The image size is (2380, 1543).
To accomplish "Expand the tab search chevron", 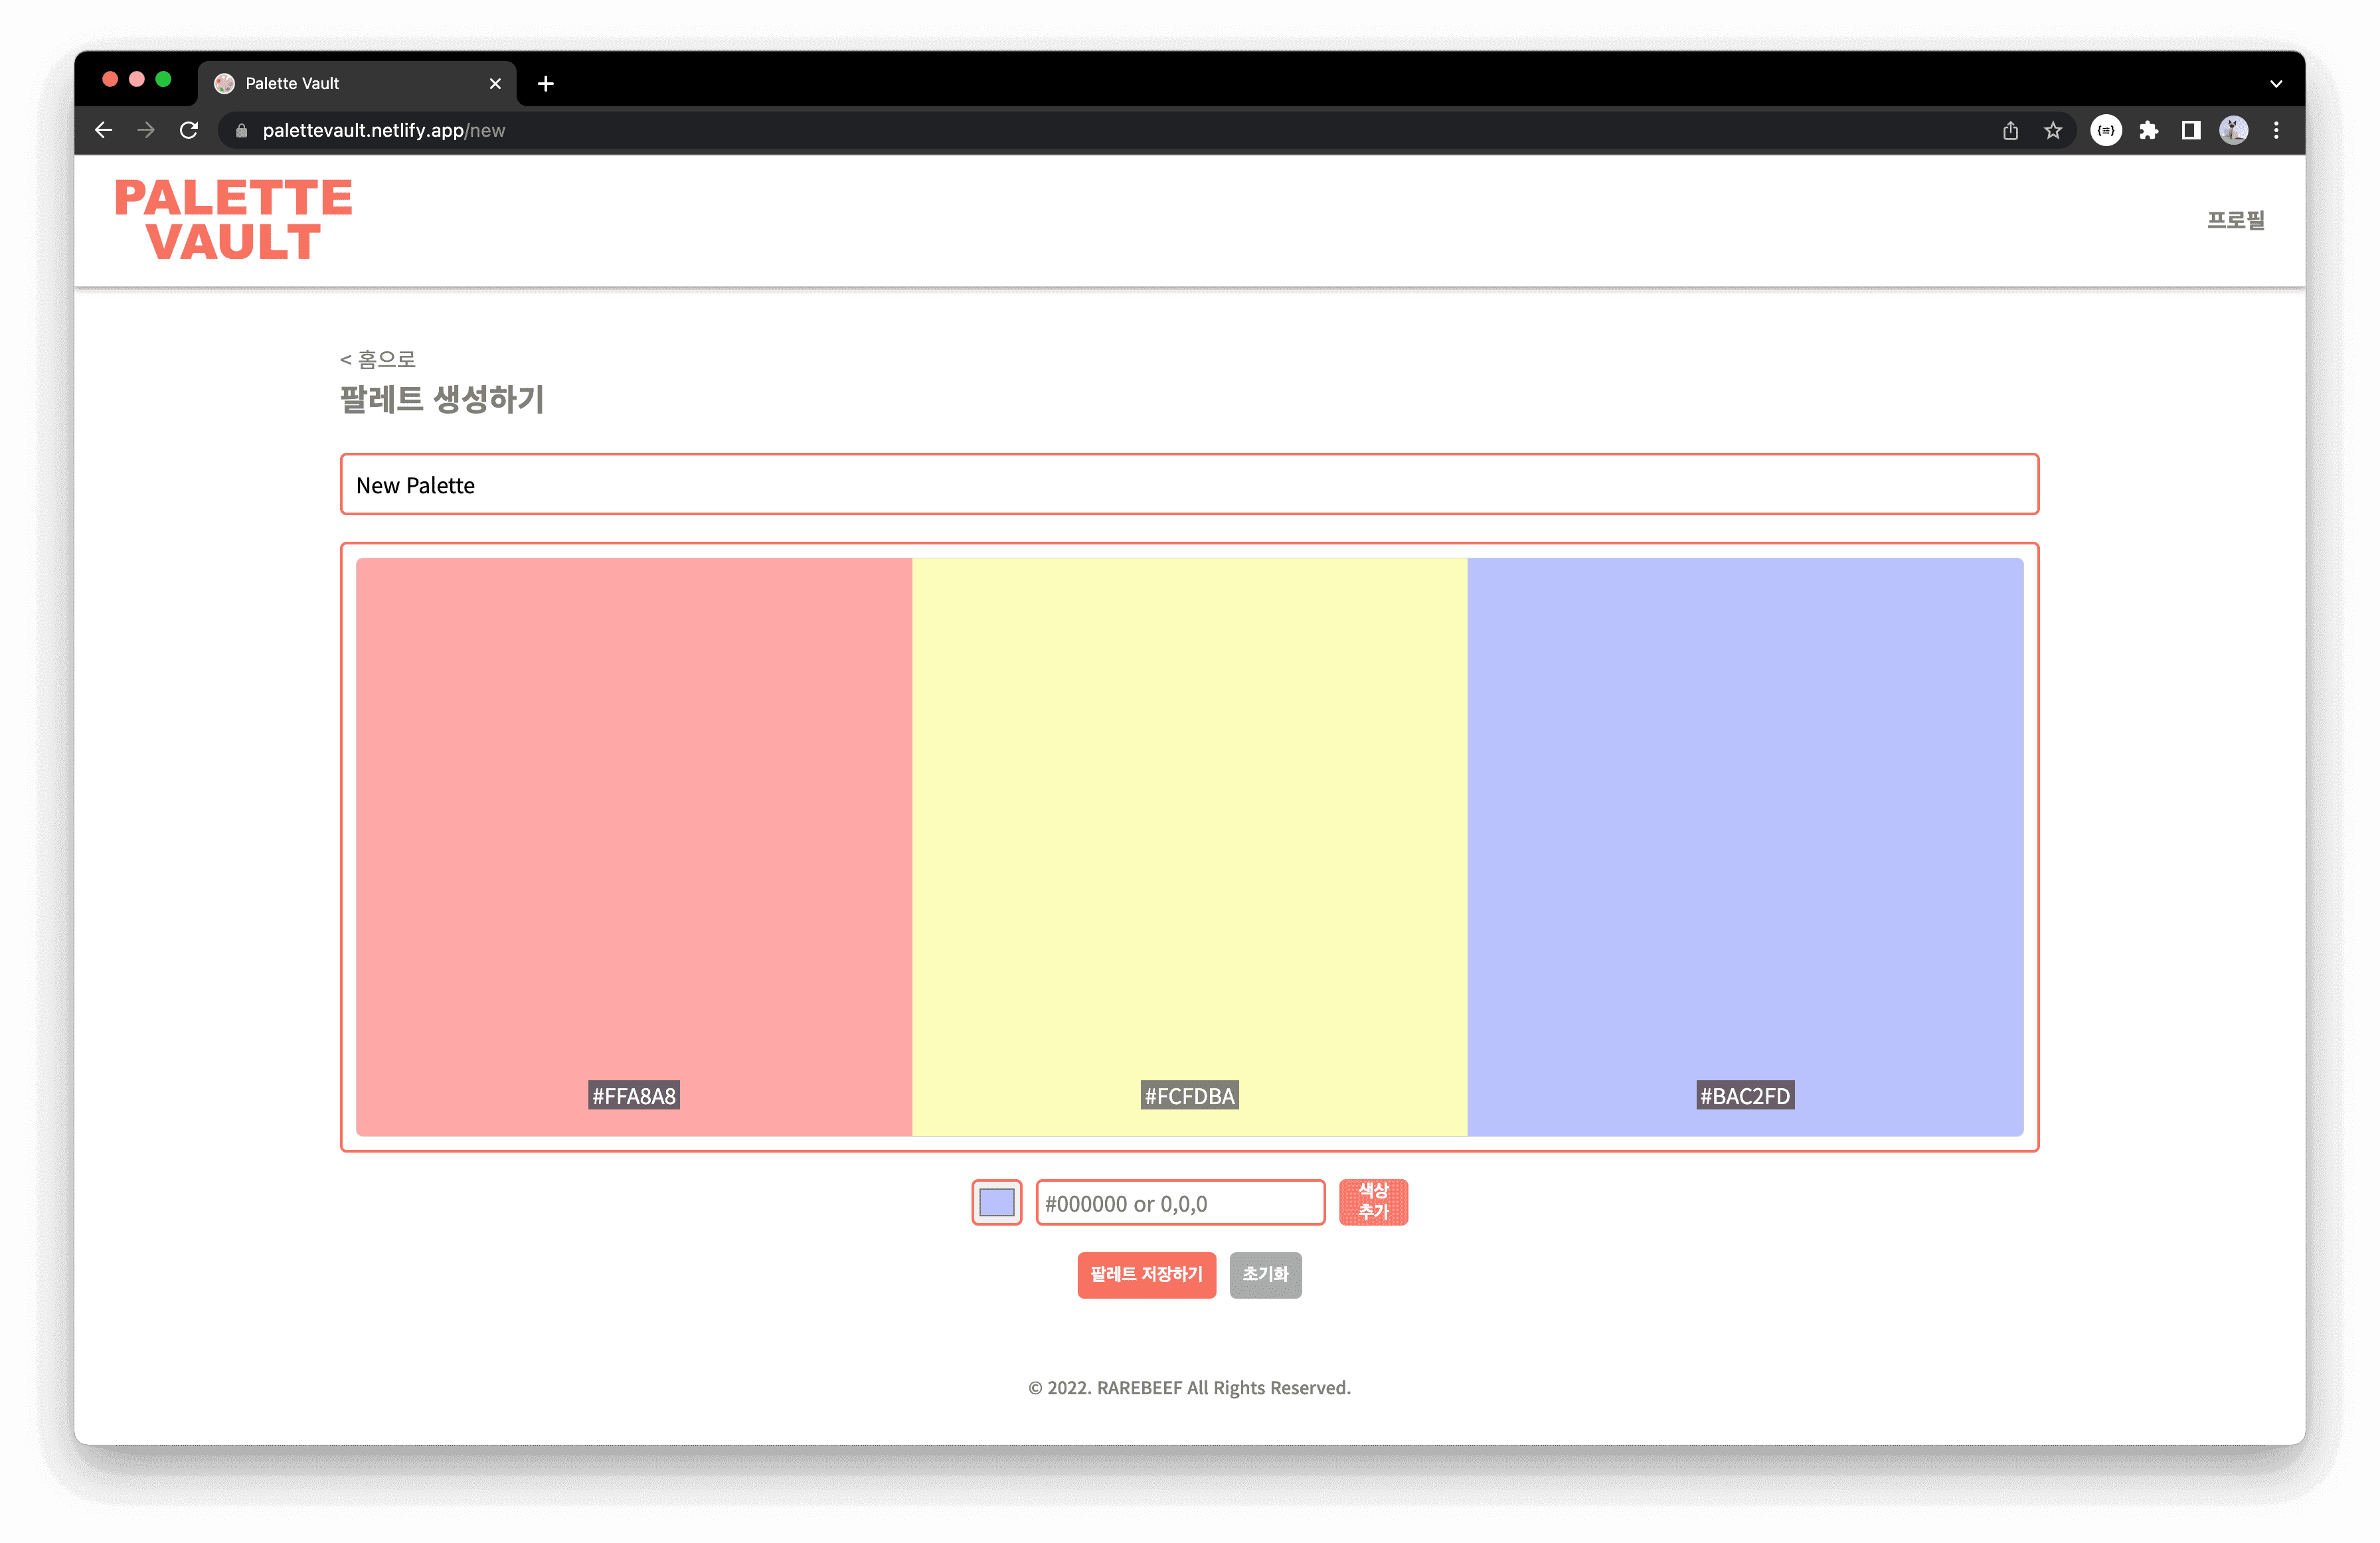I will [2276, 84].
